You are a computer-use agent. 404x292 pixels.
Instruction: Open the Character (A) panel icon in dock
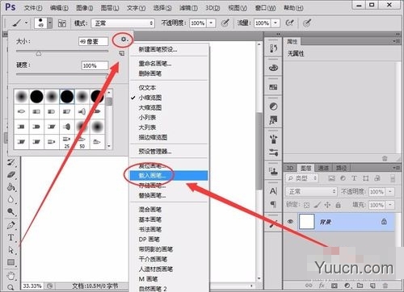[273, 191]
